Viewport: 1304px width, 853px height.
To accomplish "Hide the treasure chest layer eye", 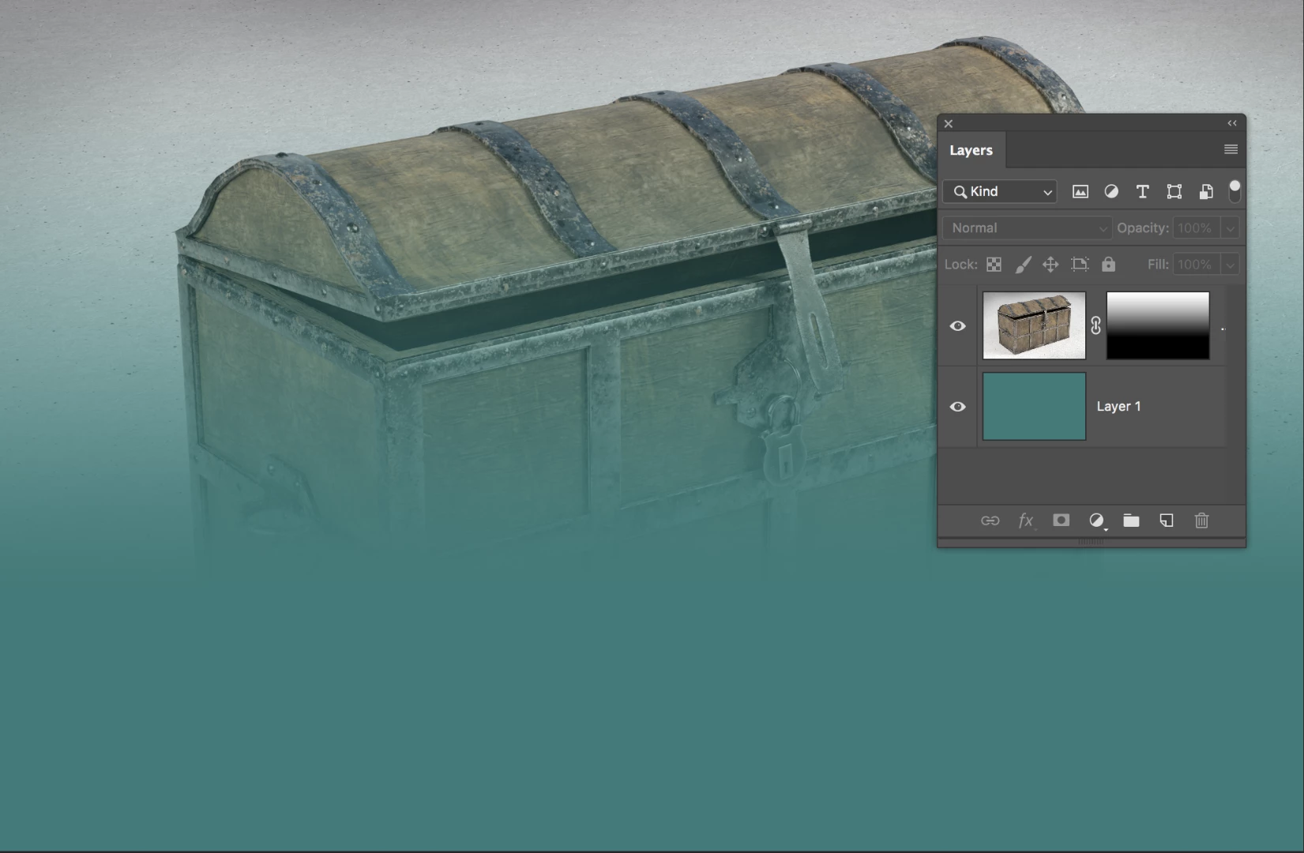I will tap(957, 326).
